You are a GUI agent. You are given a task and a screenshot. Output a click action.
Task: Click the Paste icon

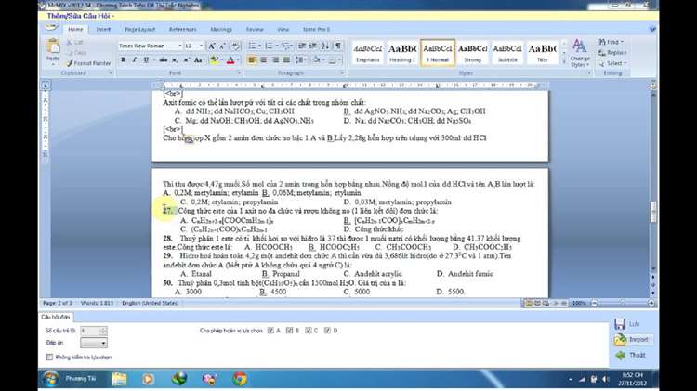point(52,51)
